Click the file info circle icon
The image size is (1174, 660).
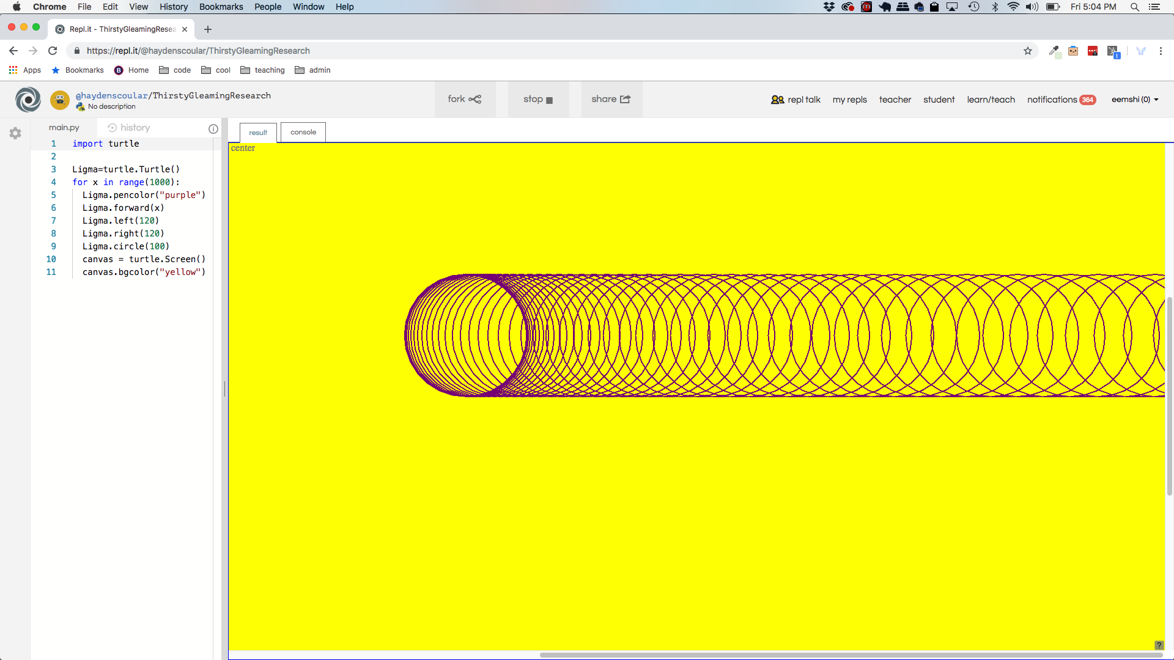(x=213, y=128)
